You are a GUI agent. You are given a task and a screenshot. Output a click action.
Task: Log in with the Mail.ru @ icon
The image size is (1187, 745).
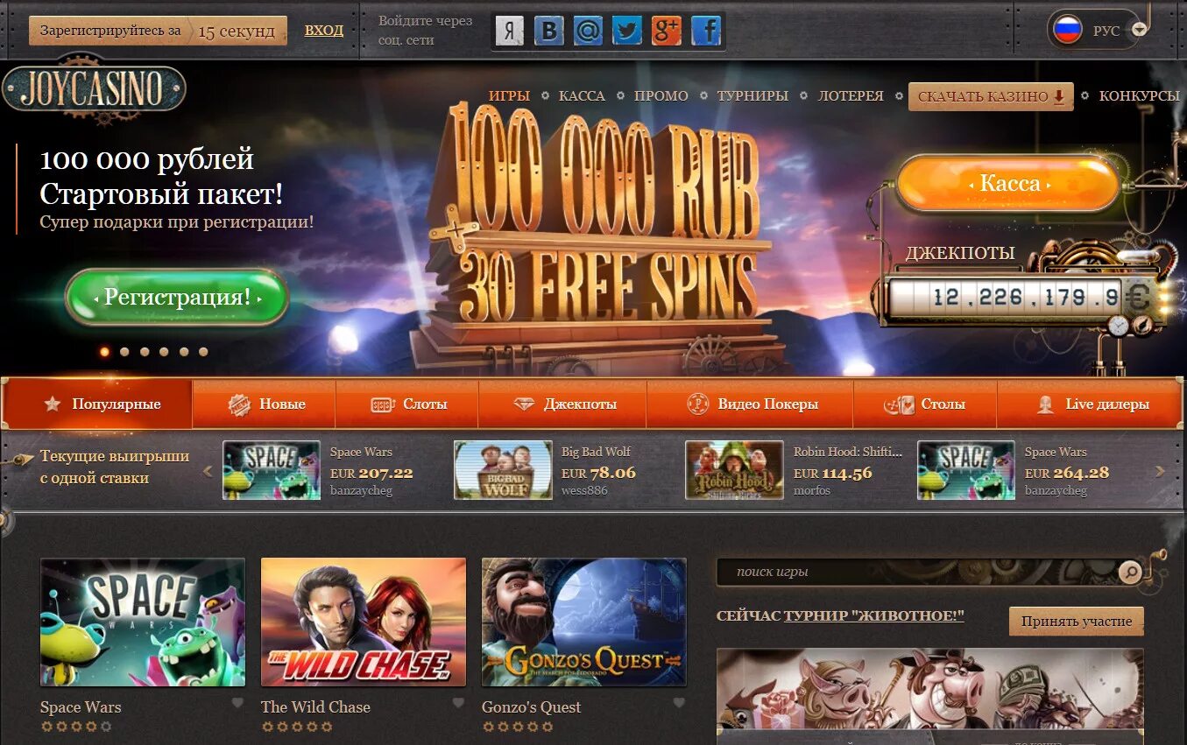[589, 32]
